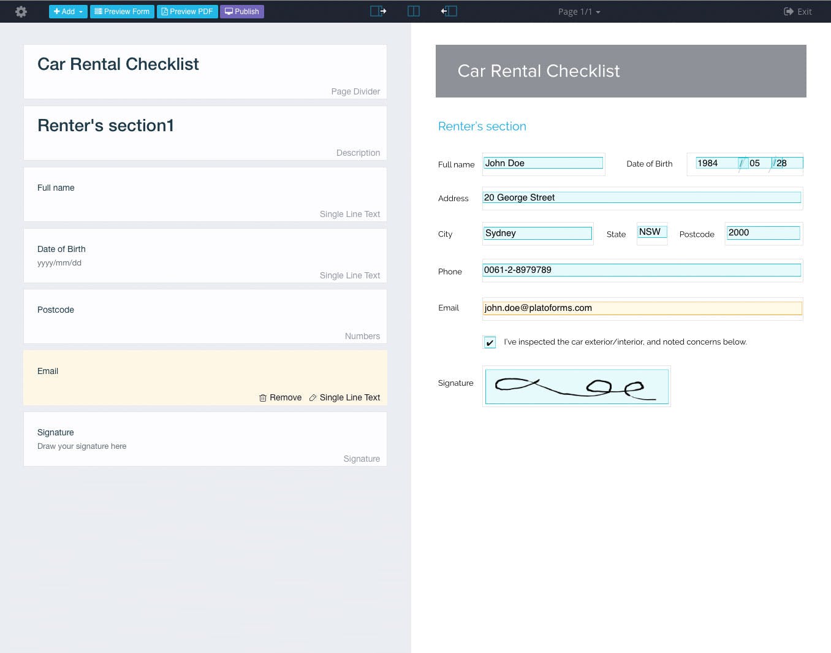The height and width of the screenshot is (653, 831).
Task: Click the expand-right-panel layout icon
Action: (x=449, y=11)
